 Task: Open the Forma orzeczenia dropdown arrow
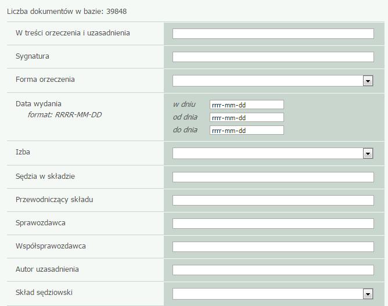click(368, 81)
